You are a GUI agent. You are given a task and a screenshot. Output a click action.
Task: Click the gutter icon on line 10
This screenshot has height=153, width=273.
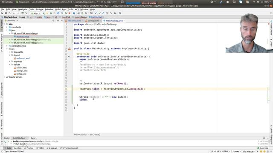[x=70, y=49]
